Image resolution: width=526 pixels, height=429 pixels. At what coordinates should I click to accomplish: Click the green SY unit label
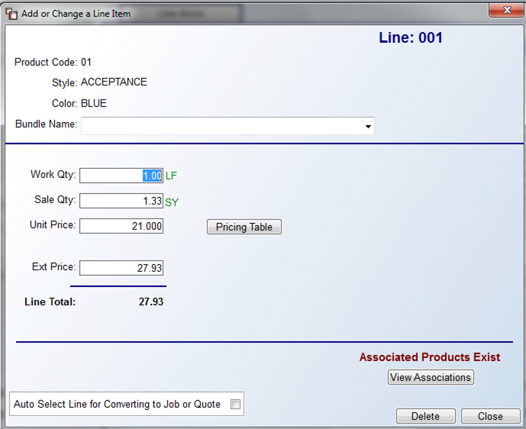[x=172, y=202]
